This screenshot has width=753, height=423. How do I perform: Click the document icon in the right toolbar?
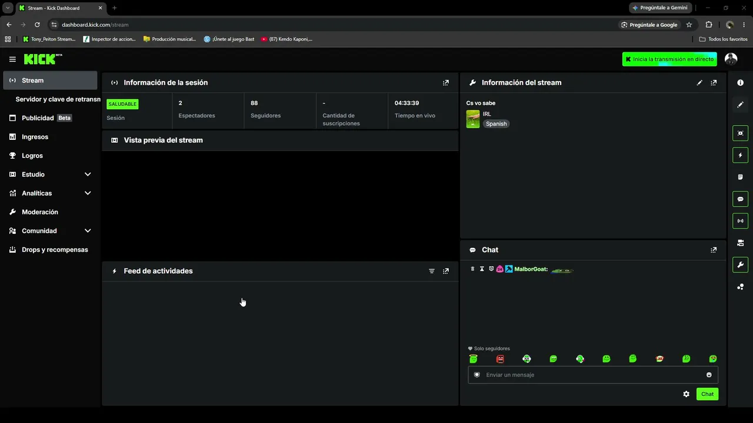pos(741,177)
